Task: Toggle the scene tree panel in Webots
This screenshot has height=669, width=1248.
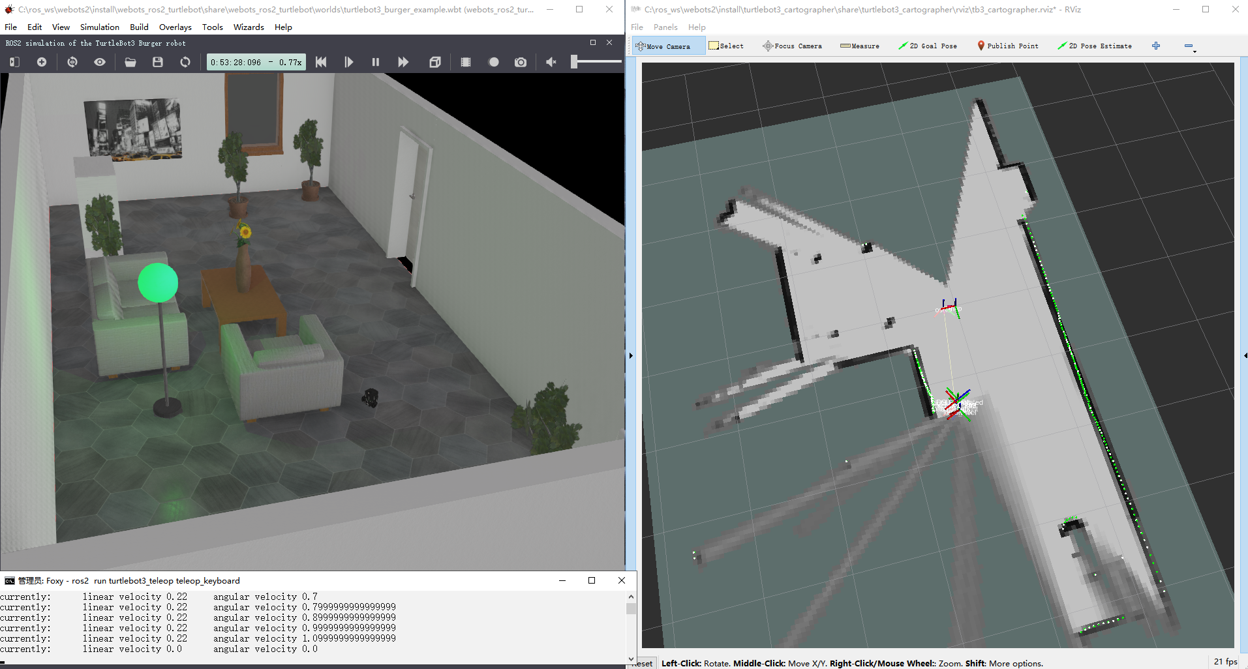Action: coord(13,62)
